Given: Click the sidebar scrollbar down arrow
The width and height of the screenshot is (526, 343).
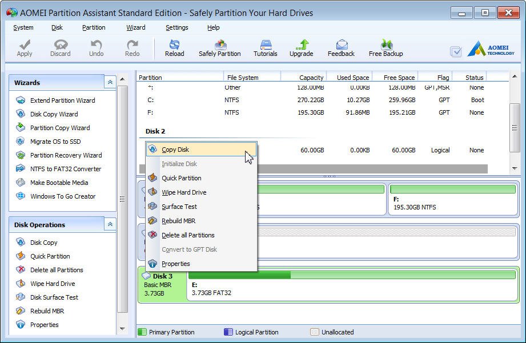Looking at the screenshot, I should pos(122,329).
